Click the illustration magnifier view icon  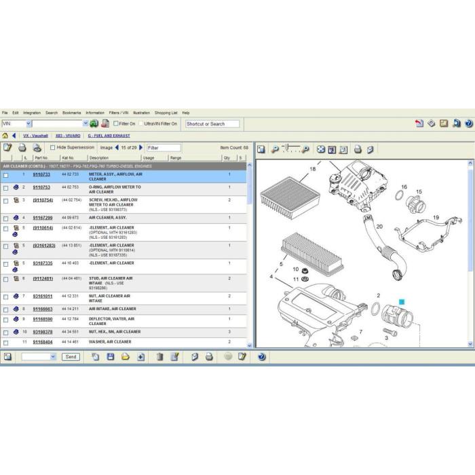point(343,150)
